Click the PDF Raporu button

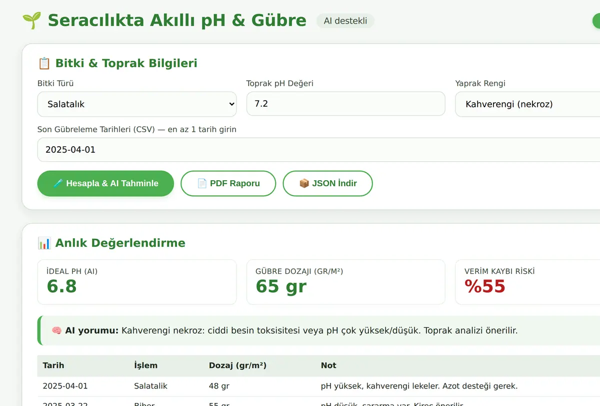(228, 183)
